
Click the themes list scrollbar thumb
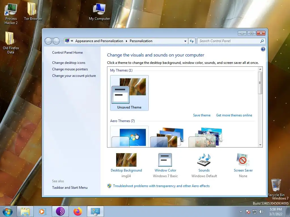(260, 83)
